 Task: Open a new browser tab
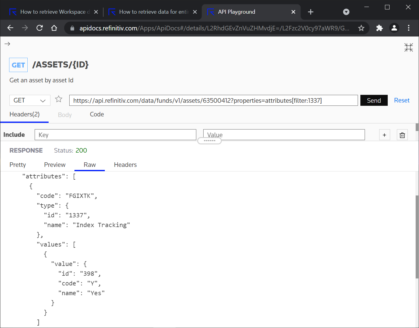coord(311,12)
